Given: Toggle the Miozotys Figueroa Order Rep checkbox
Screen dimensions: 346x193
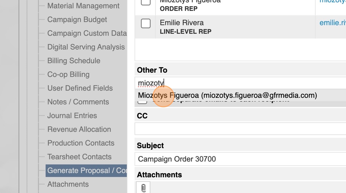Looking at the screenshot, I should click(x=146, y=2).
